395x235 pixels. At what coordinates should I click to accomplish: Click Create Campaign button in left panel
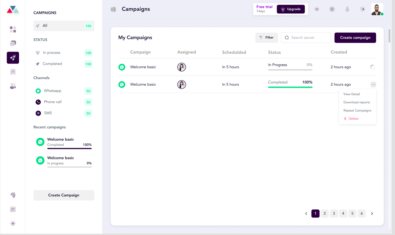tap(64, 195)
